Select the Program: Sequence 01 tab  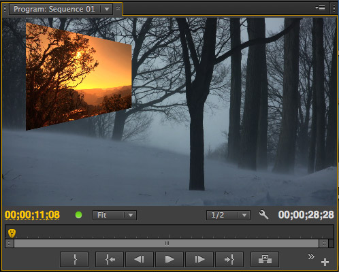pyautogui.click(x=54, y=9)
